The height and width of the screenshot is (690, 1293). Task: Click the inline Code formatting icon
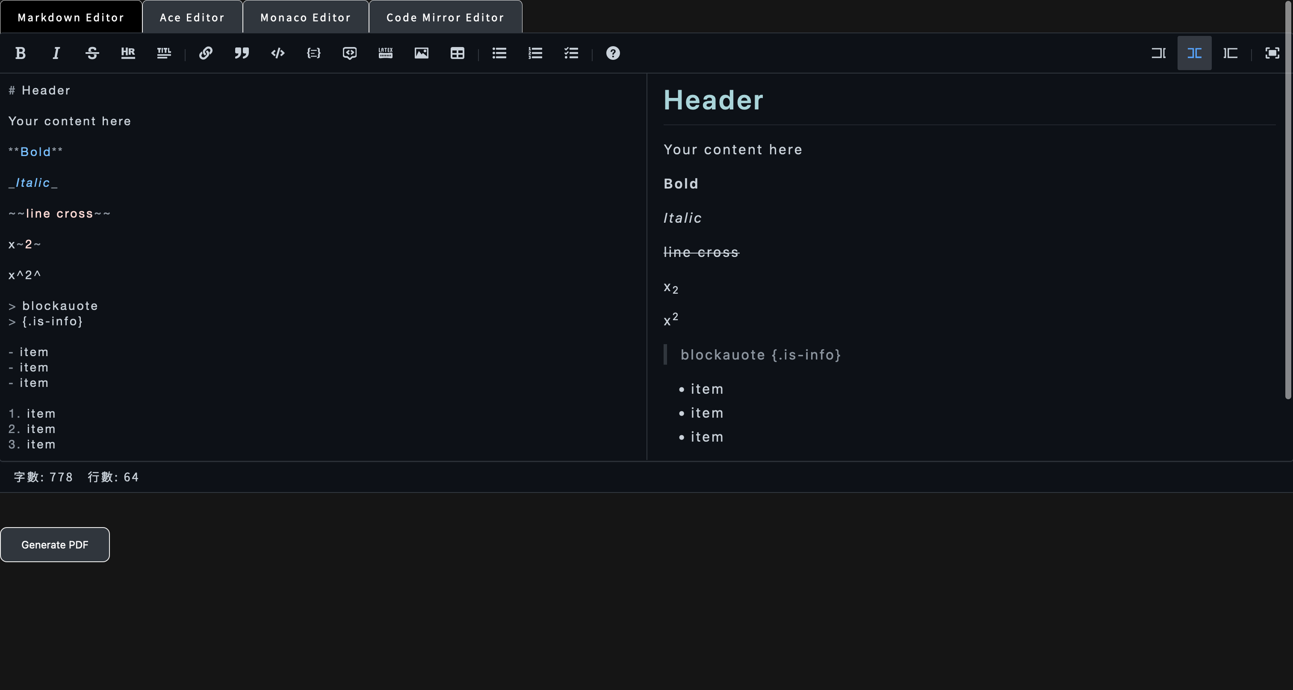pyautogui.click(x=277, y=53)
